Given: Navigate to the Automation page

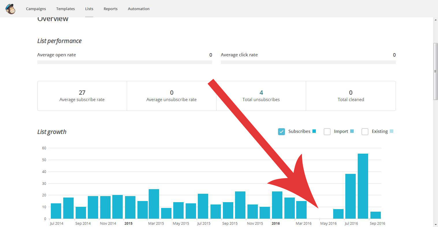Looking at the screenshot, I should point(139,9).
